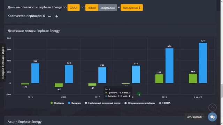
Task: Click the миллионах $ units button
Action: point(132,8)
